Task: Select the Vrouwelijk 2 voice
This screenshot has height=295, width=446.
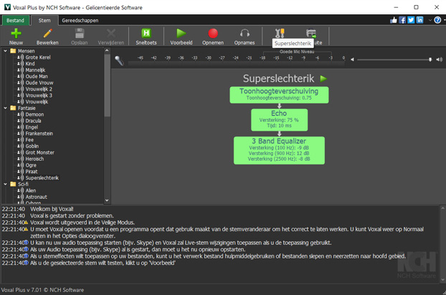Action: pyautogui.click(x=39, y=89)
